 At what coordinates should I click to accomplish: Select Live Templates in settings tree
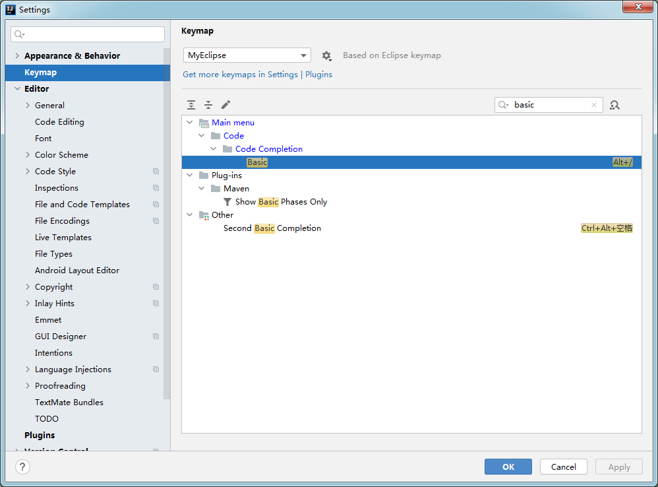click(63, 238)
